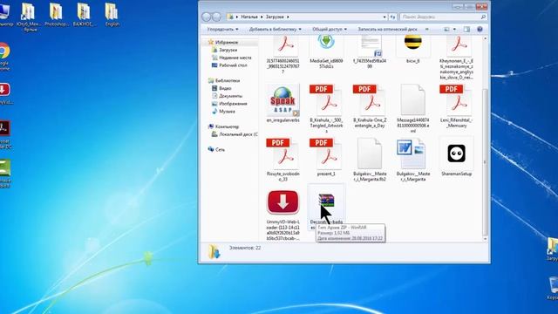Open the Изображения library

(x=233, y=104)
